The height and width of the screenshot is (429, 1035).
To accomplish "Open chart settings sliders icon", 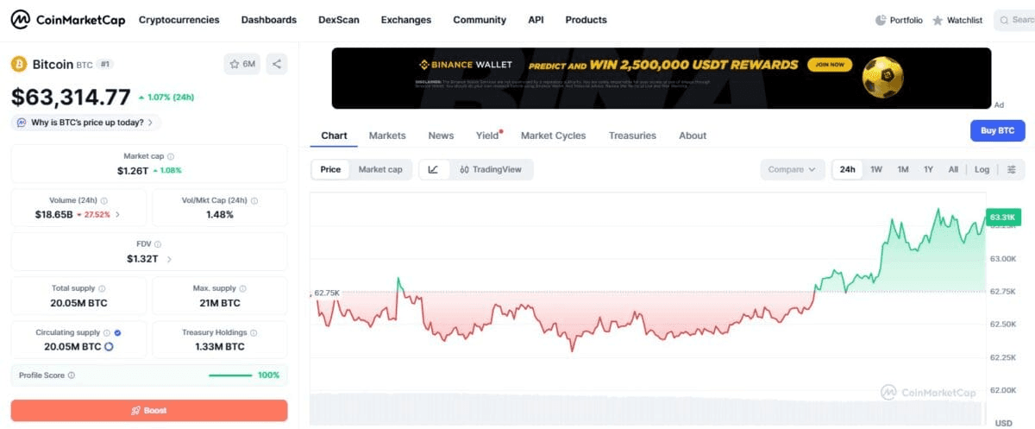I will click(x=1012, y=169).
